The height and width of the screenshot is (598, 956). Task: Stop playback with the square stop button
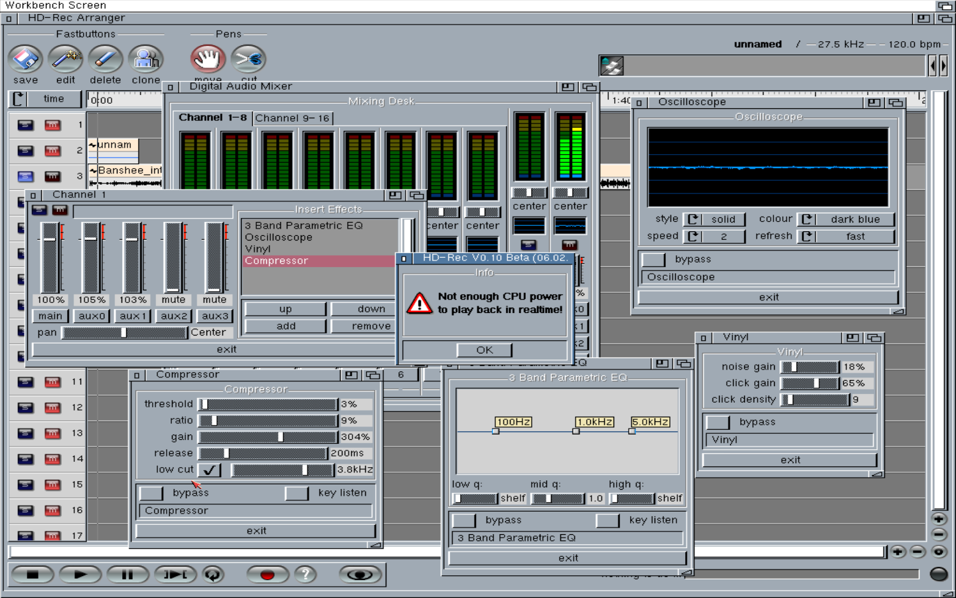click(33, 575)
